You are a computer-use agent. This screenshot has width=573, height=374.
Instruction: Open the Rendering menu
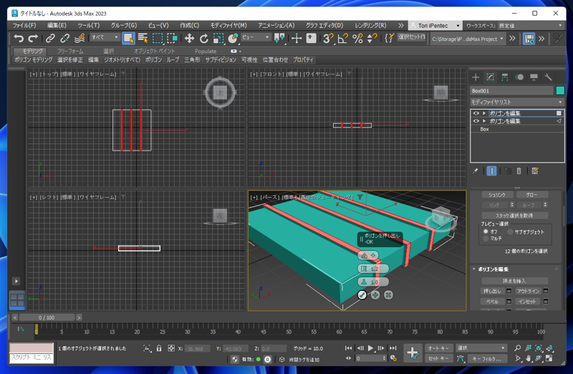pos(370,25)
